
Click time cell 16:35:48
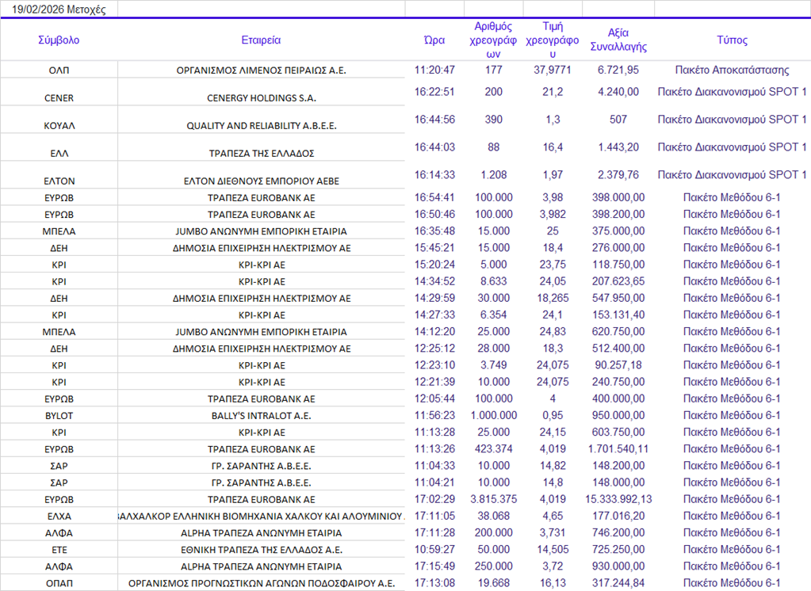pyautogui.click(x=434, y=231)
